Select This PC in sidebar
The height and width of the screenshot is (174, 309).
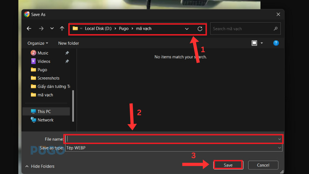click(x=44, y=111)
